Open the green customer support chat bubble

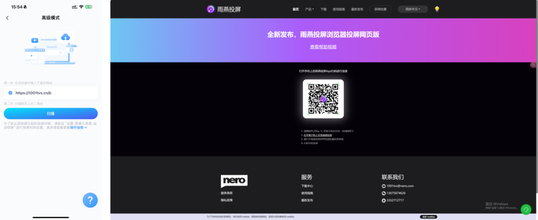[x=525, y=209]
